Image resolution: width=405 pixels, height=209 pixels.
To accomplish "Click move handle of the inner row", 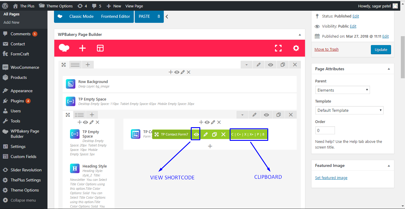I will click(x=68, y=115).
